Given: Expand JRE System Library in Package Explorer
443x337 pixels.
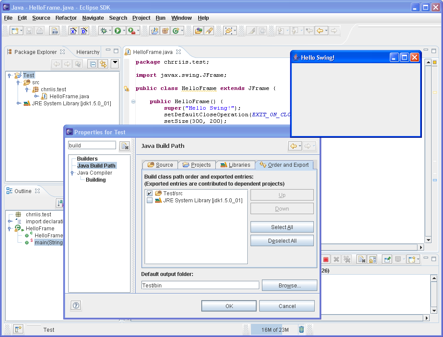Looking at the screenshot, I should pyautogui.click(x=18, y=103).
